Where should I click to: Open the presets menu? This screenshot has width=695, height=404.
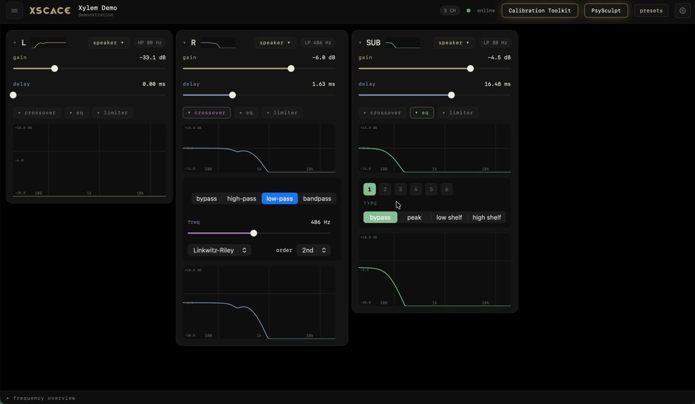pos(651,10)
